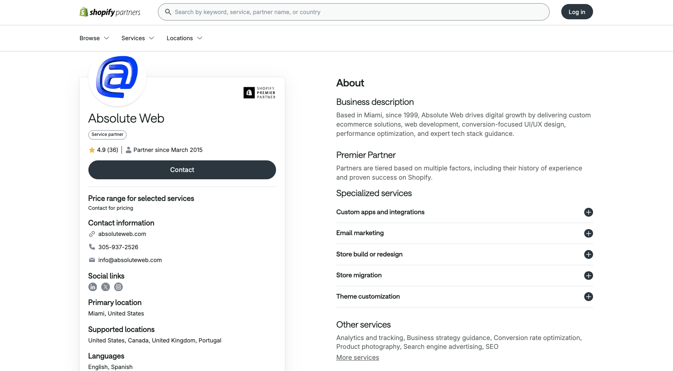
Task: Click the link icon beside absoluteweb.com
Action: click(92, 234)
